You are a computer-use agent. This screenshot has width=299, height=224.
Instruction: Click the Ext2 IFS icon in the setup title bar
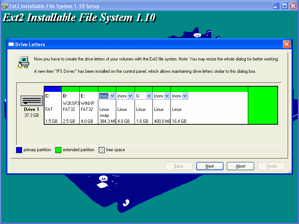coord(6,6)
